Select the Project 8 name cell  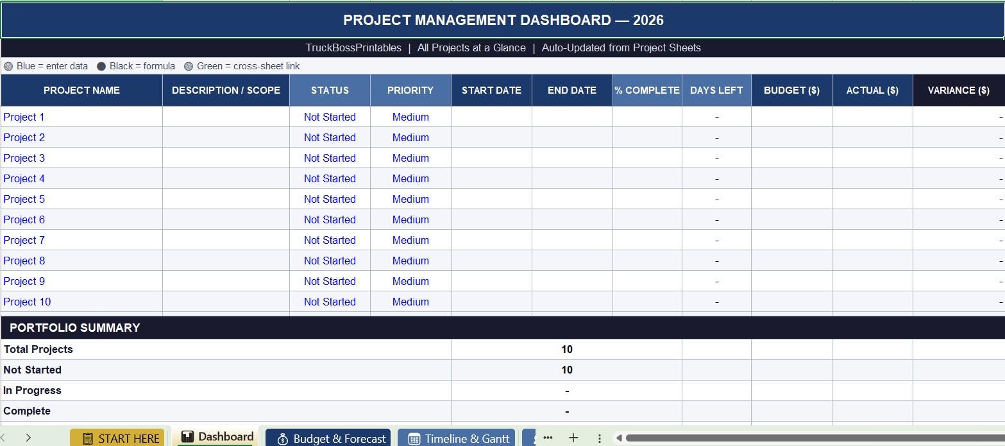pyautogui.click(x=81, y=261)
